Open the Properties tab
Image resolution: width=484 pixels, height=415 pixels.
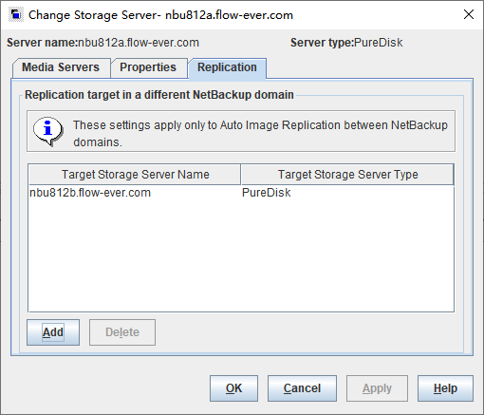pos(148,67)
